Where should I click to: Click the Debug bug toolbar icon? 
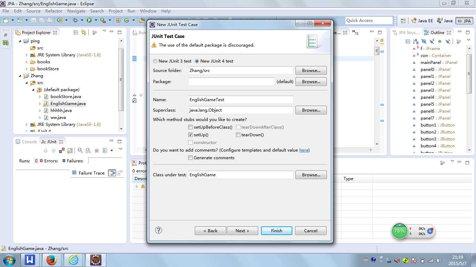(x=75, y=21)
